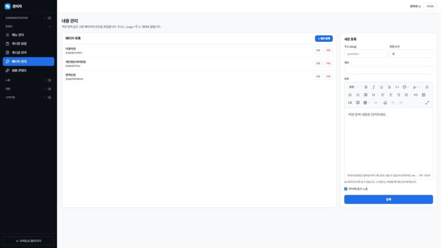Open the text color picker dropdown
The width and height of the screenshot is (441, 248).
click(406, 87)
